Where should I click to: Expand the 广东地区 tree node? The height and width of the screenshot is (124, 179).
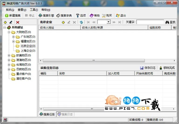click(13, 37)
